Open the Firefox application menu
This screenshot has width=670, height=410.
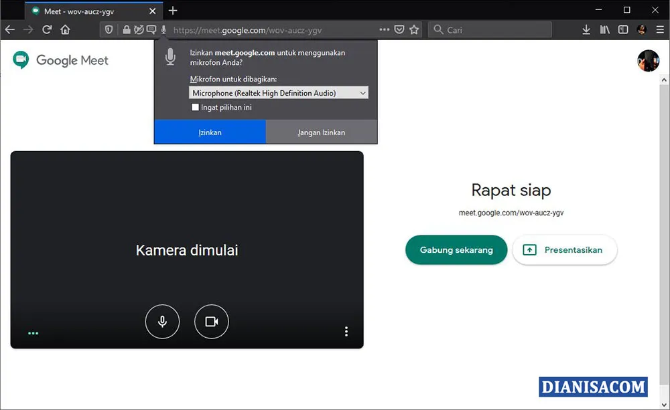[x=659, y=29]
